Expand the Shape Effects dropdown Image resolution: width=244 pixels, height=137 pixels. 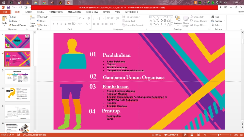[199, 25]
